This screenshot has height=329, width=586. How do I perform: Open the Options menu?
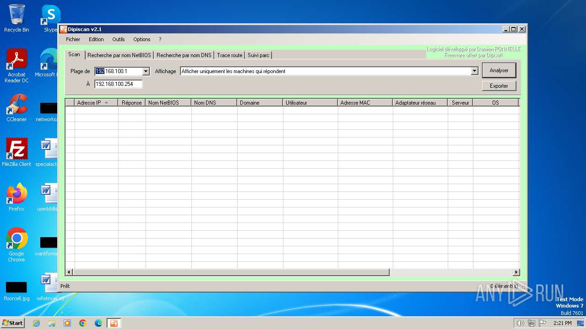pyautogui.click(x=142, y=39)
